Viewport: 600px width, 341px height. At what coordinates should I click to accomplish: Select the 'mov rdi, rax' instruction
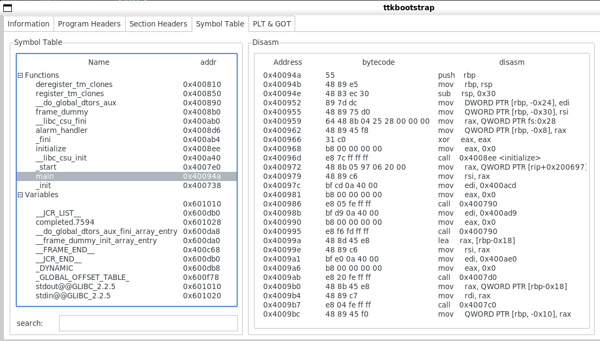point(422,296)
